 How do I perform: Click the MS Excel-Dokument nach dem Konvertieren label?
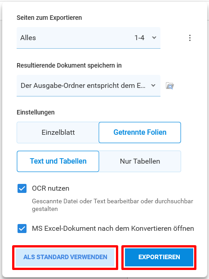tap(113, 229)
